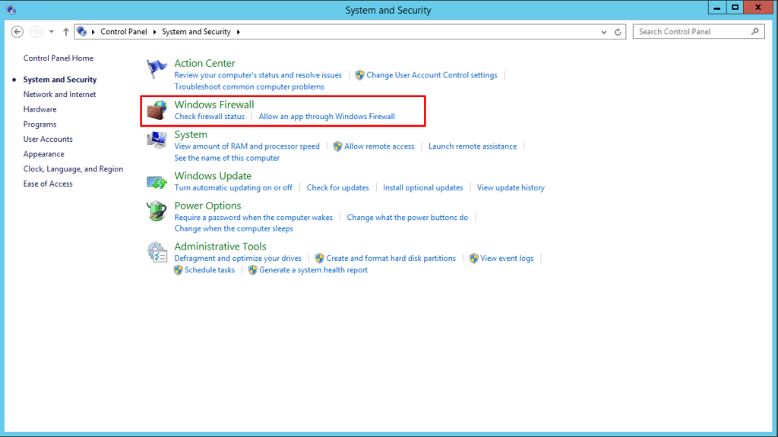Click the Power Options battery icon
Image resolution: width=778 pixels, height=437 pixels.
157,211
